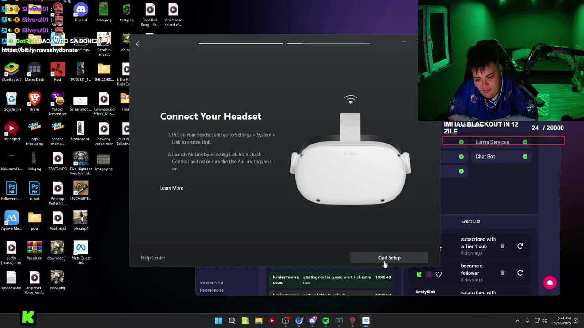584x328 pixels.
Task: Open taskbar Search
Action: point(232,321)
